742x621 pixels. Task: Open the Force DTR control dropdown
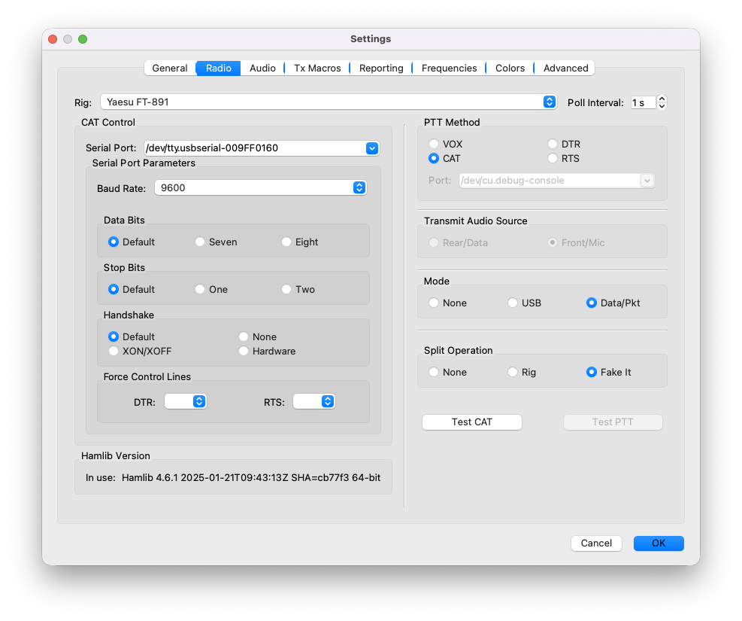[199, 402]
